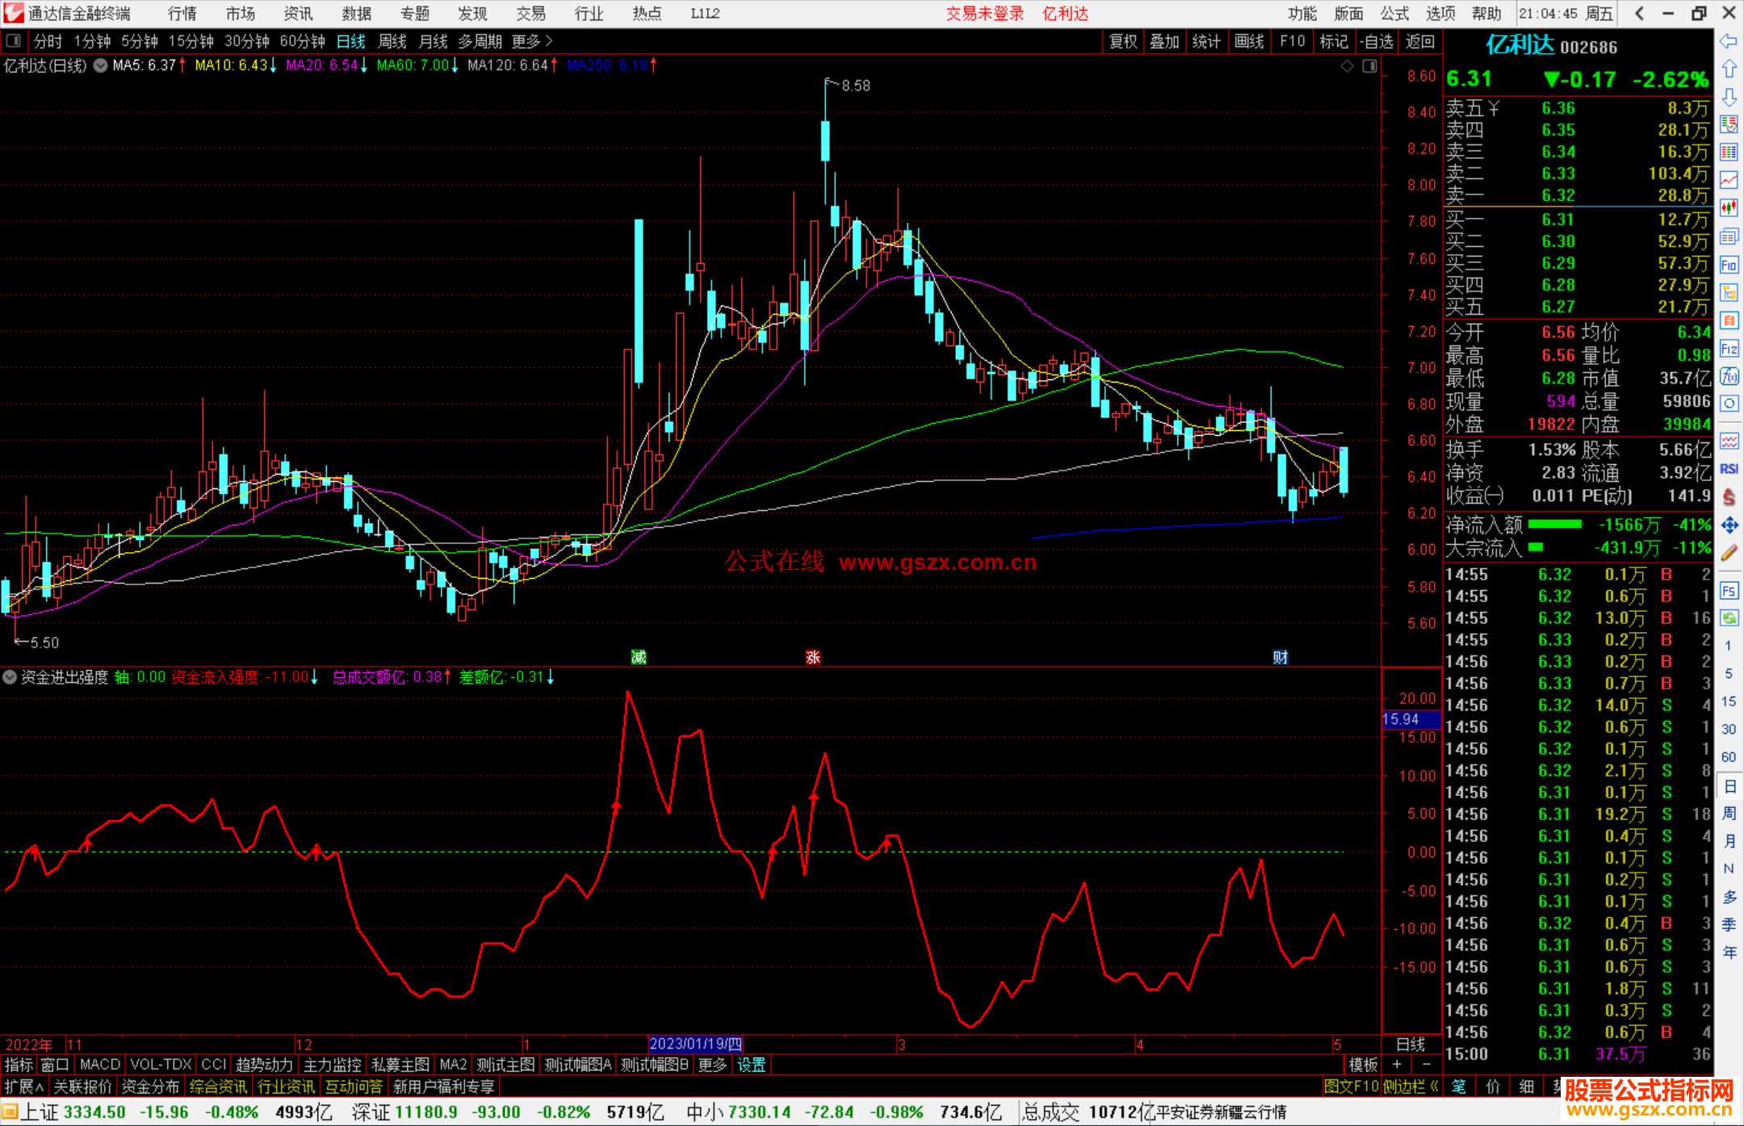Toggle indicator button beside 资金进出强度 label

pos(10,677)
